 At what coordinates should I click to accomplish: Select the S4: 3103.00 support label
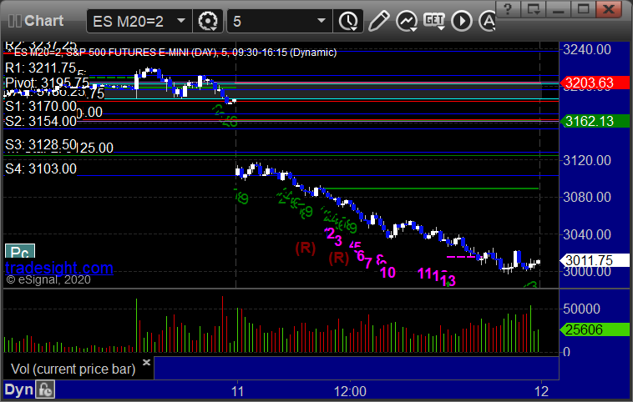[x=40, y=168]
